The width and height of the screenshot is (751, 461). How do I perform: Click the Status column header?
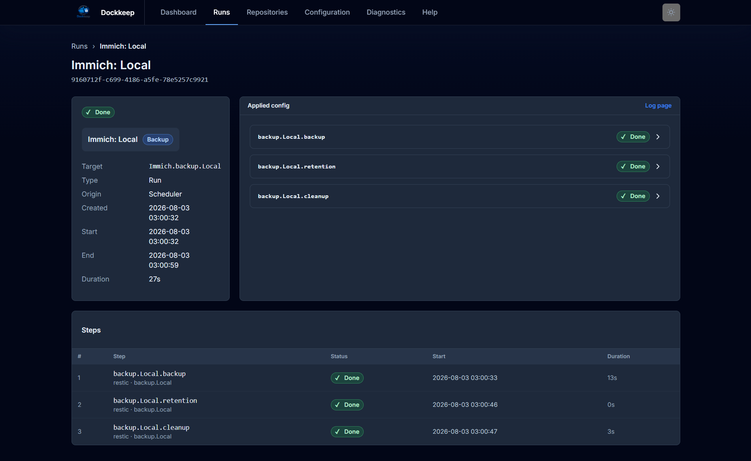[x=339, y=356]
